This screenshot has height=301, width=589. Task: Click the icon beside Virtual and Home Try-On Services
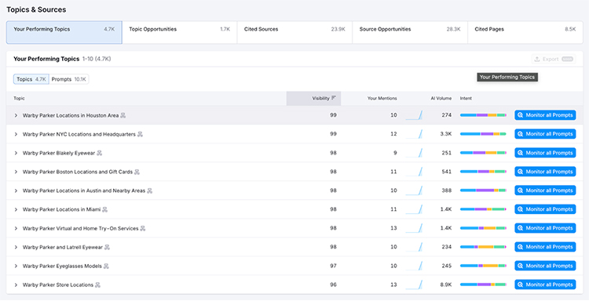[143, 228]
